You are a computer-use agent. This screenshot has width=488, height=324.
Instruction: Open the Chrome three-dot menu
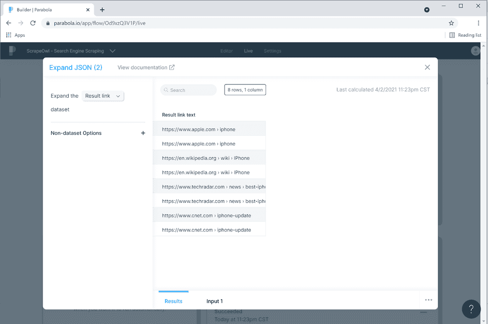pos(478,23)
